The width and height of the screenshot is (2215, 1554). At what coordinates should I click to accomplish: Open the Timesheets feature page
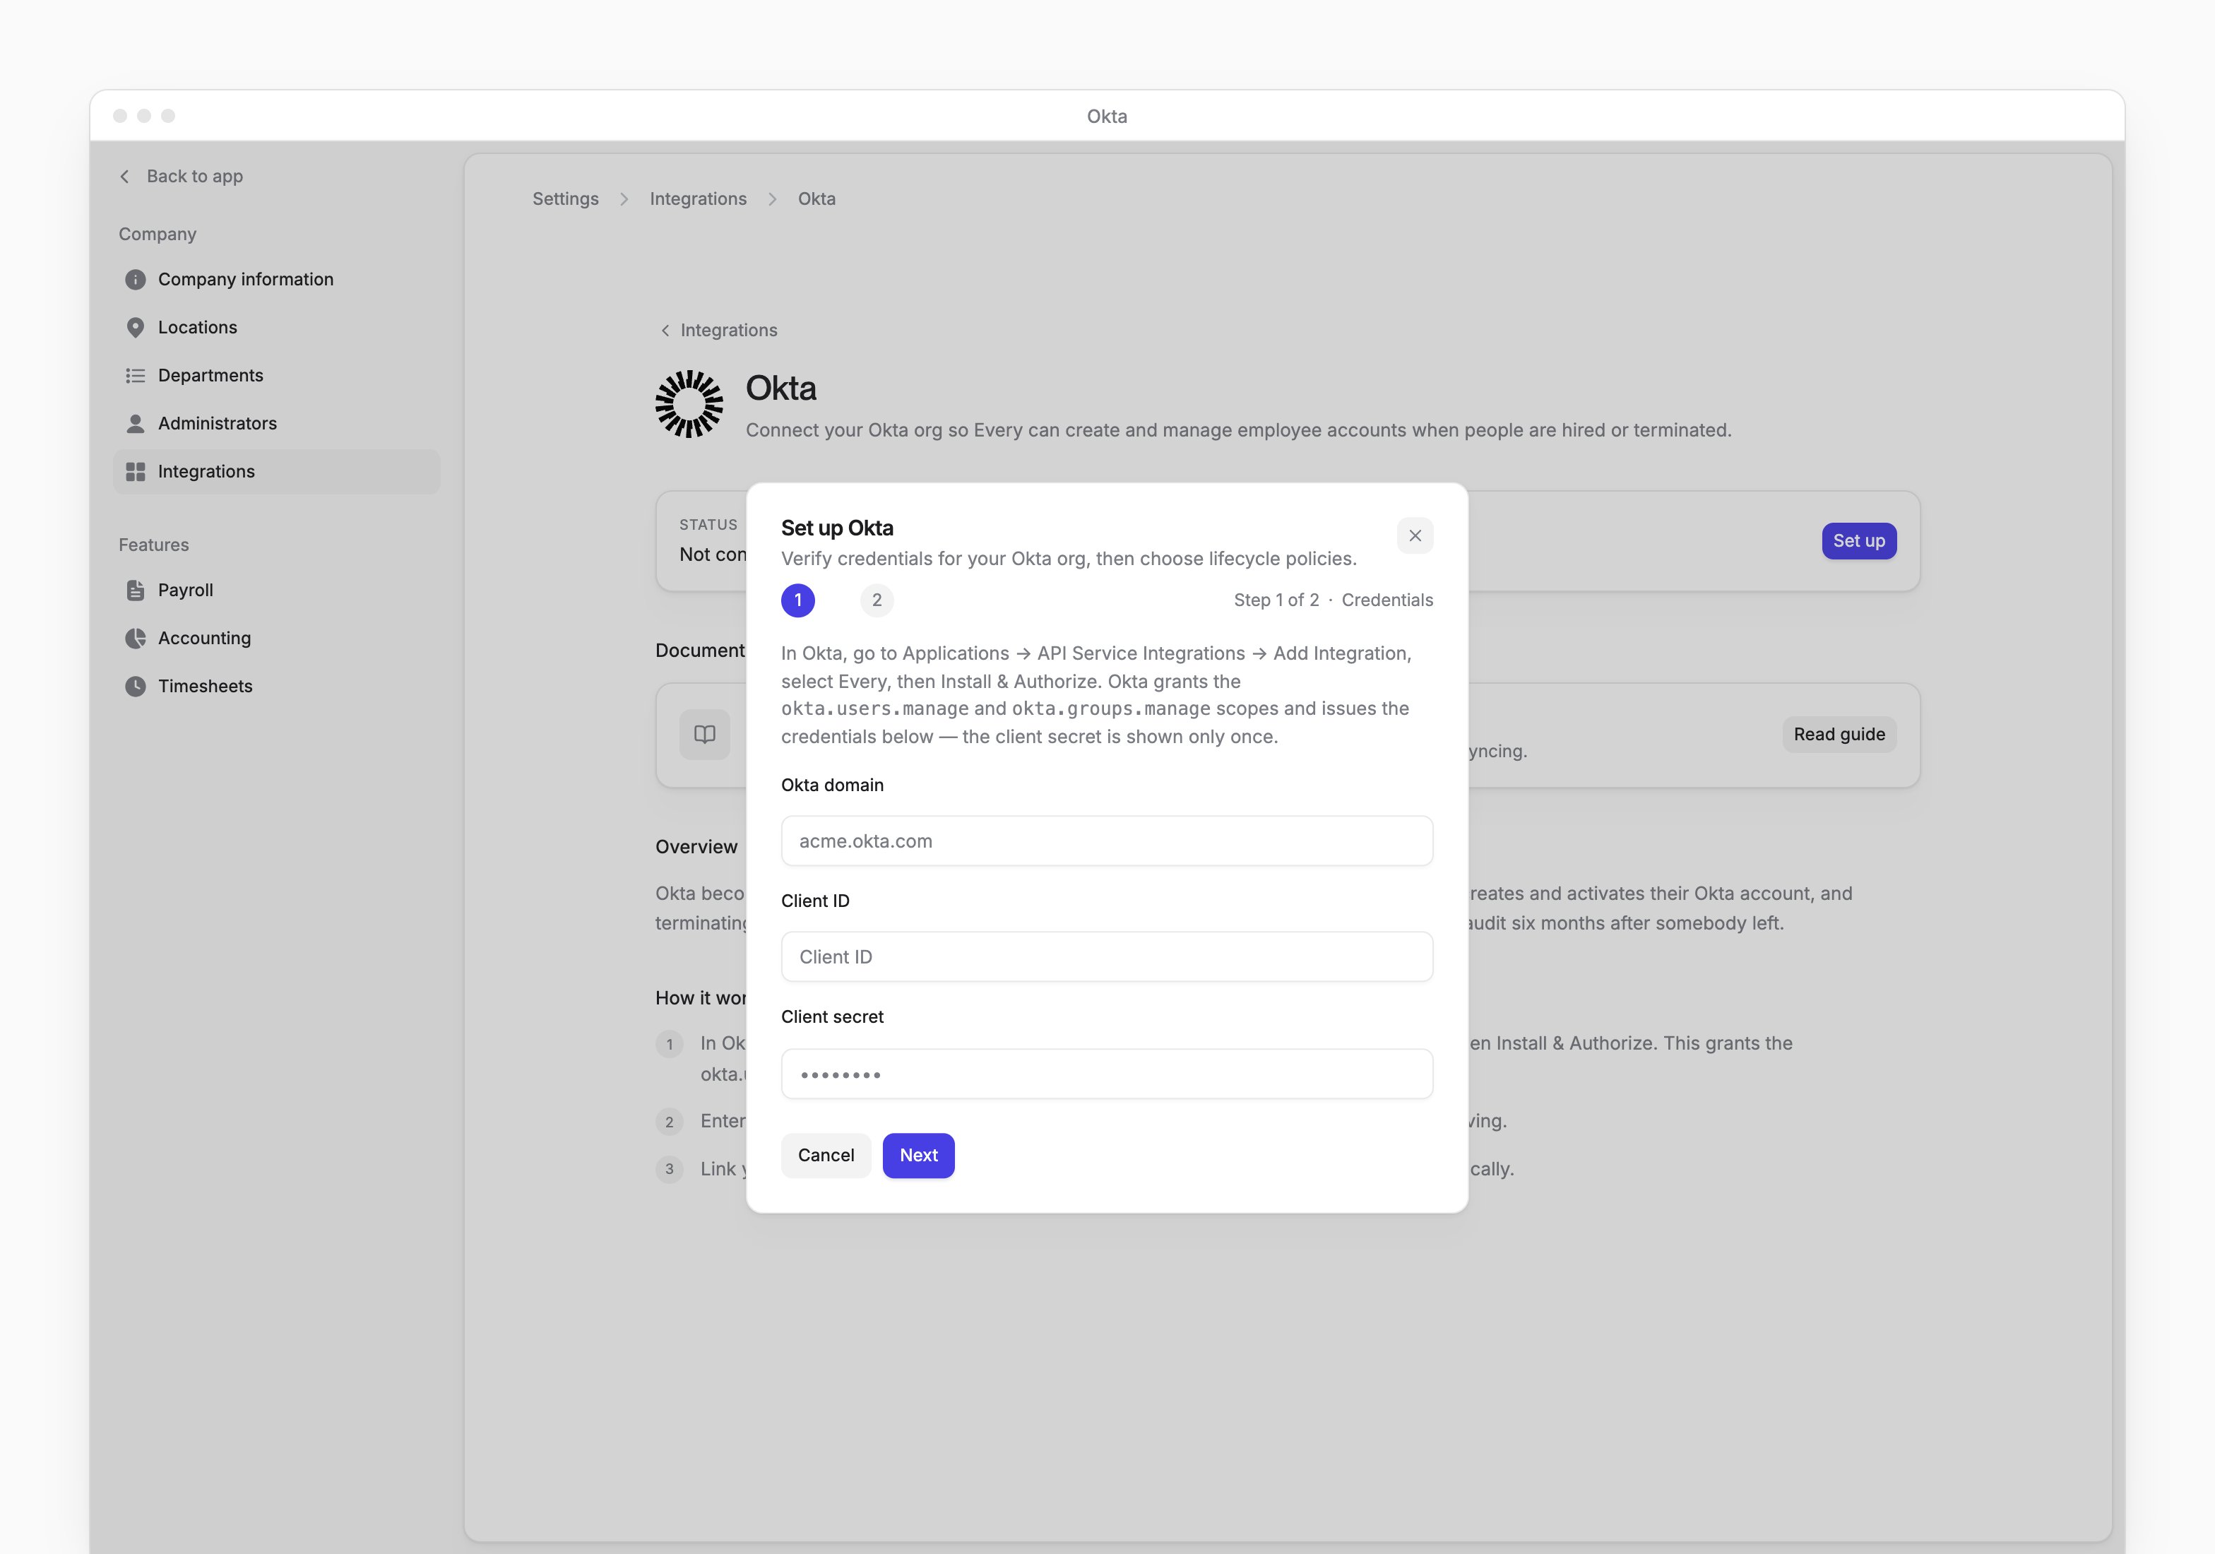[277, 686]
